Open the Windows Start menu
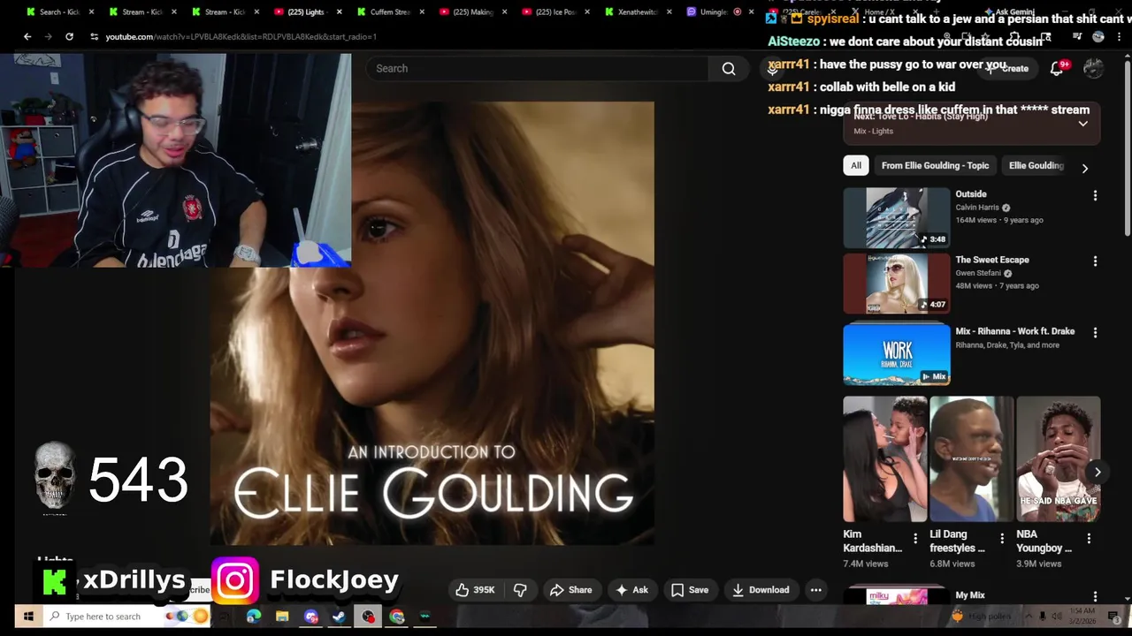This screenshot has width=1132, height=636. click(28, 617)
